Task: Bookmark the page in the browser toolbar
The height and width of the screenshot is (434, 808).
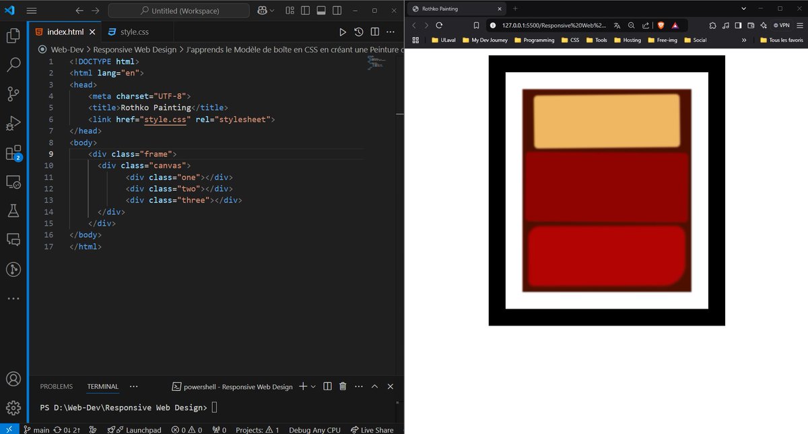Action: pos(476,25)
